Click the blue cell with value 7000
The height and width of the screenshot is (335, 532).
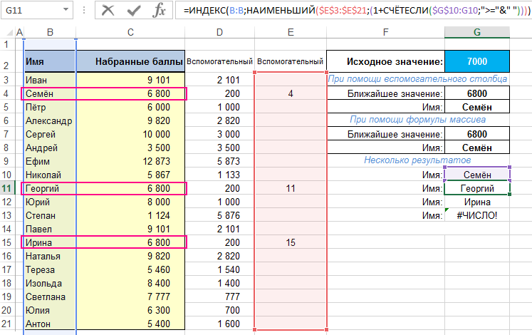(x=477, y=61)
